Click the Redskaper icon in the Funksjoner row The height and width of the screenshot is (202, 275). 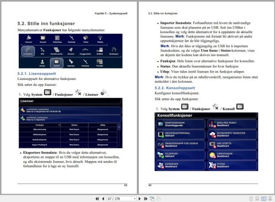(114, 51)
